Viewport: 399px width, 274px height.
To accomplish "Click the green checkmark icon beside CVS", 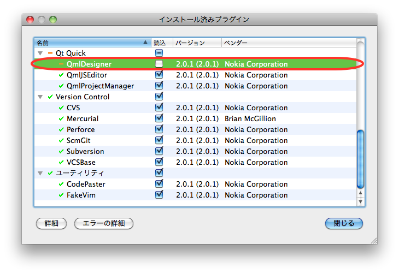I will pos(61,108).
